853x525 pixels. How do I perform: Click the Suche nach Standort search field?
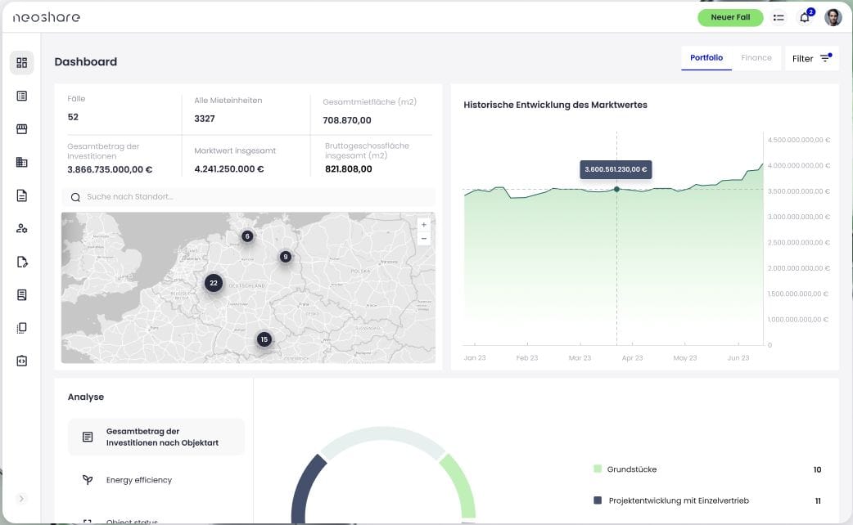[x=249, y=197]
